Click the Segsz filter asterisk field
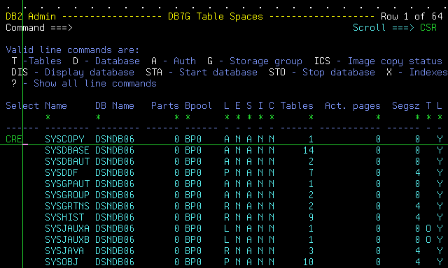Viewport: 448px width, 268px height. [417, 117]
